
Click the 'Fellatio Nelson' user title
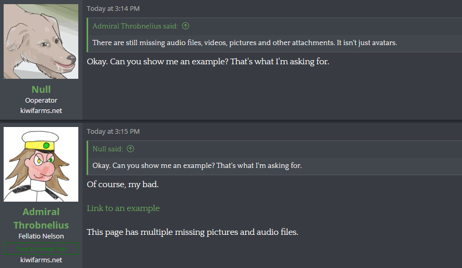pos(41,236)
